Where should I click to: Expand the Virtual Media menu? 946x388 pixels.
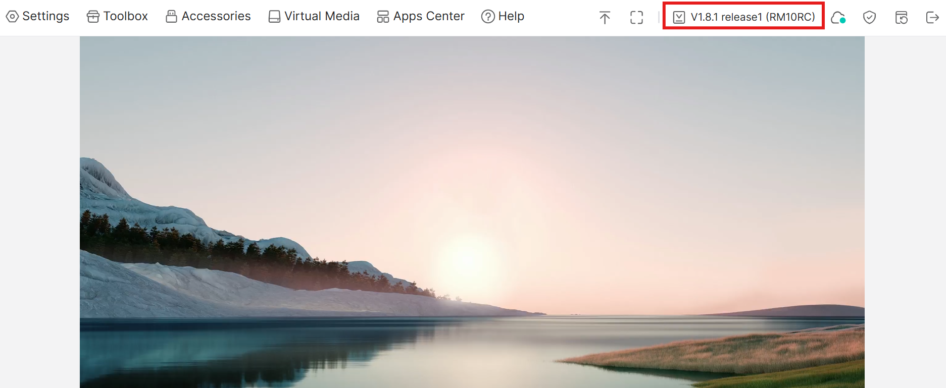coord(322,16)
